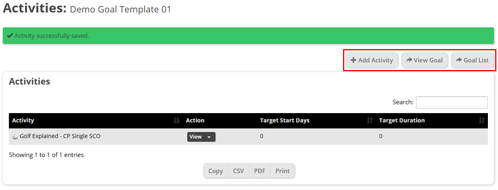Click the checkmark icon in success message

coord(10,35)
